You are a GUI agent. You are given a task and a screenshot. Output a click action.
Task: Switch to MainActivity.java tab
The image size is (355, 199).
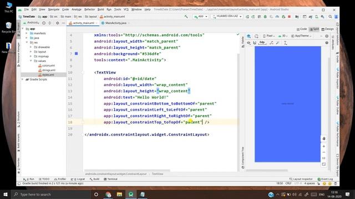click(115, 23)
